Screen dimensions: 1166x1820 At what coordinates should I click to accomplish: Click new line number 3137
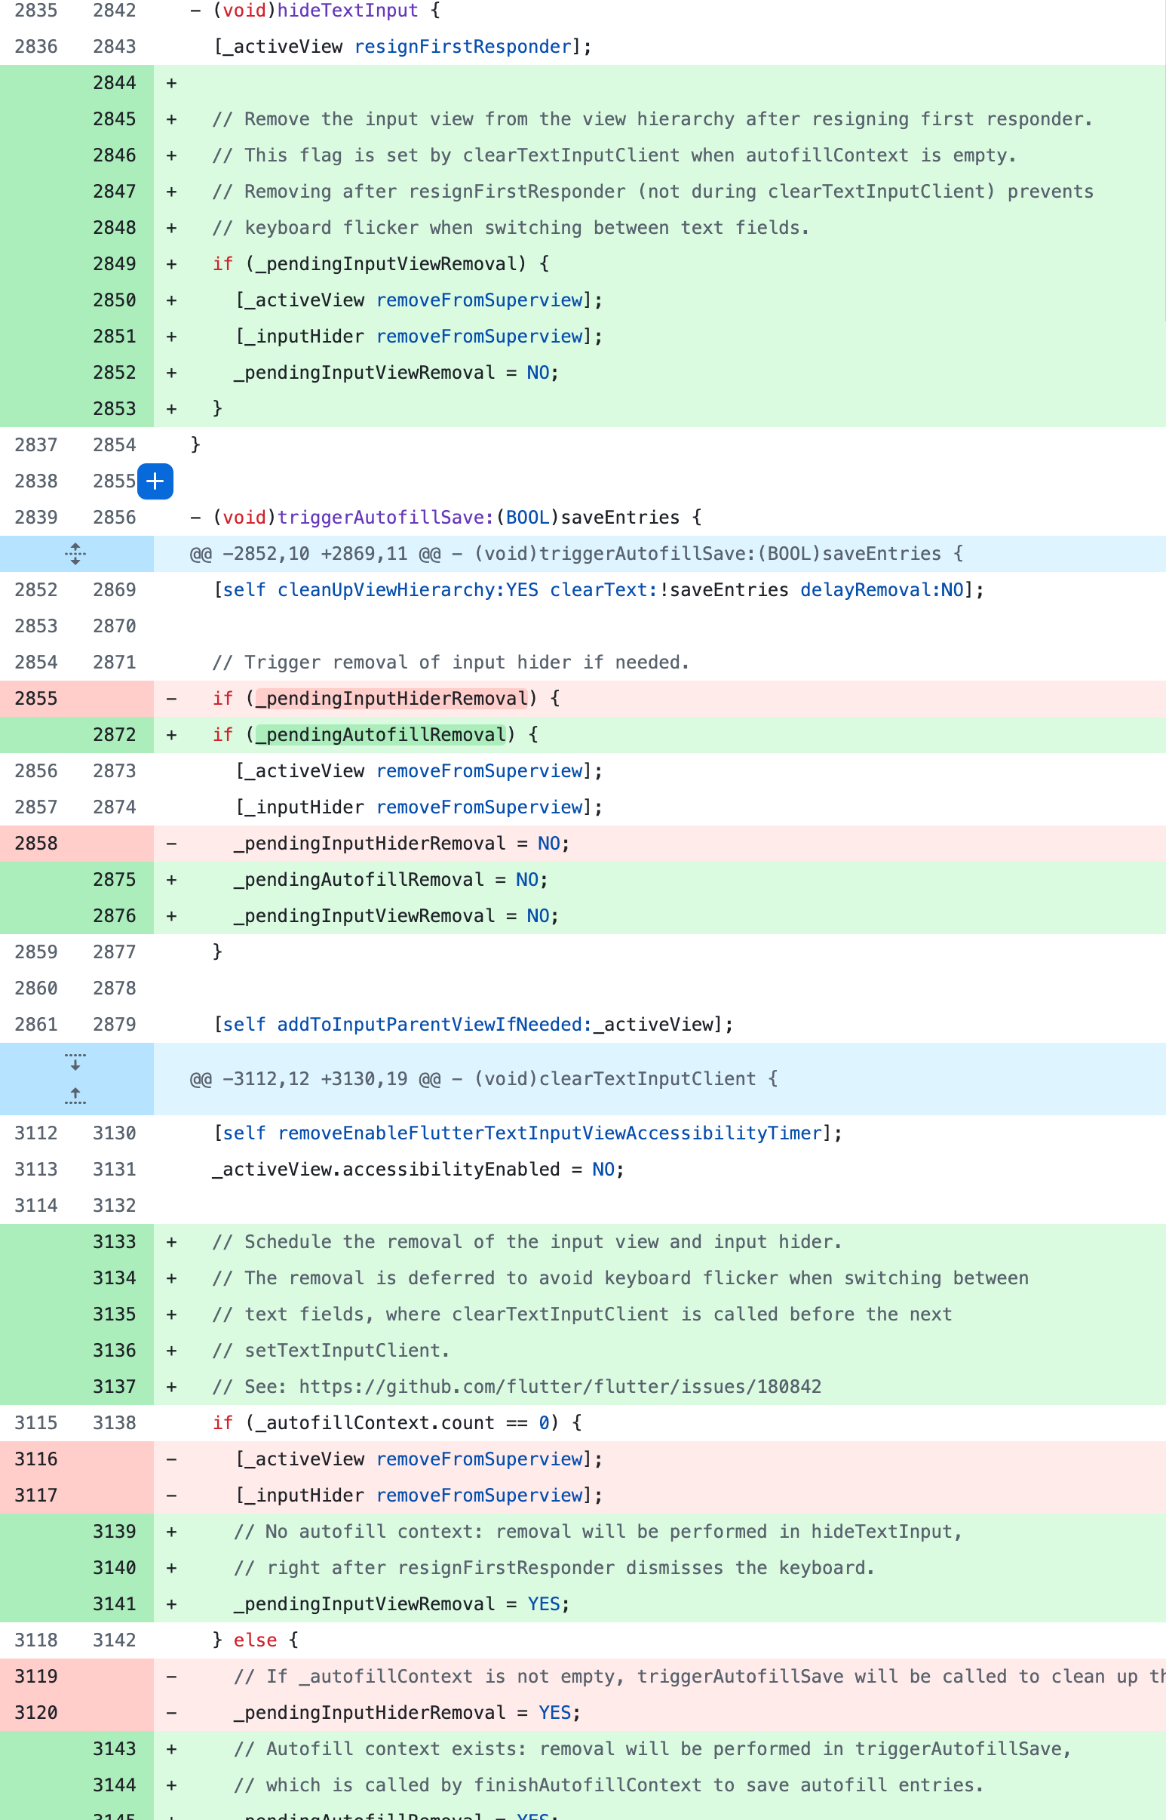click(115, 1386)
